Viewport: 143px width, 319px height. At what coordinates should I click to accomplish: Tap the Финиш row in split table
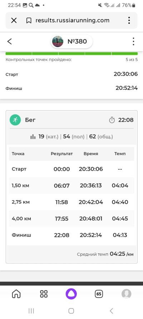(x=71, y=235)
